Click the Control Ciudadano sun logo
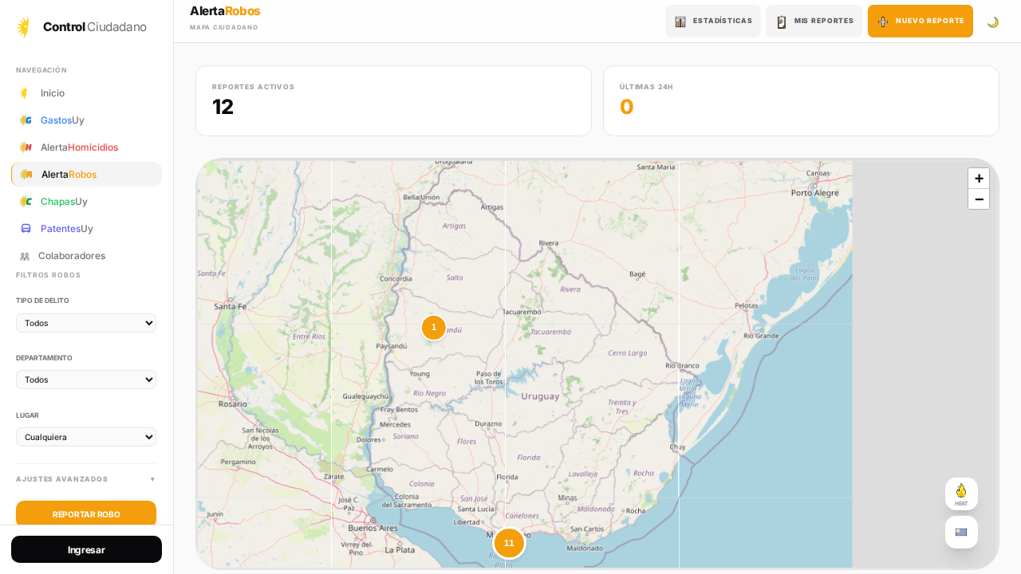The height and width of the screenshot is (574, 1021). [24, 27]
